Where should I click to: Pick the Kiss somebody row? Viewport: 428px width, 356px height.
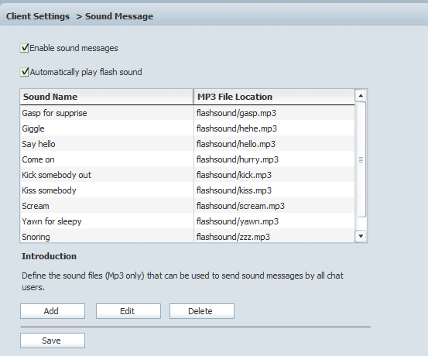tap(187, 190)
